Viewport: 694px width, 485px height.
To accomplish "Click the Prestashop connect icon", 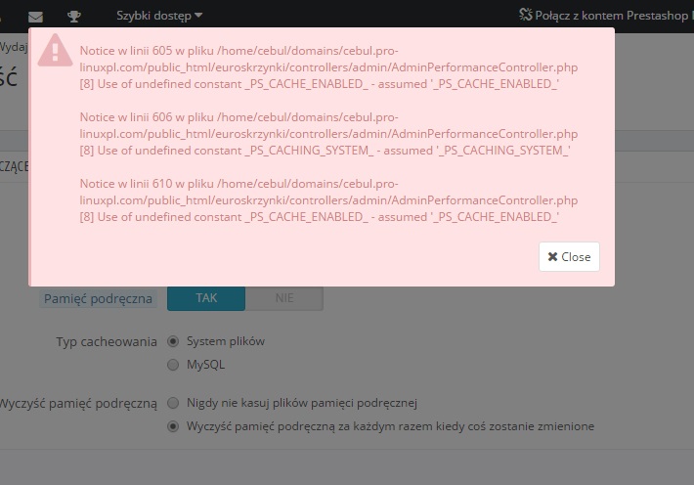I will click(x=525, y=15).
